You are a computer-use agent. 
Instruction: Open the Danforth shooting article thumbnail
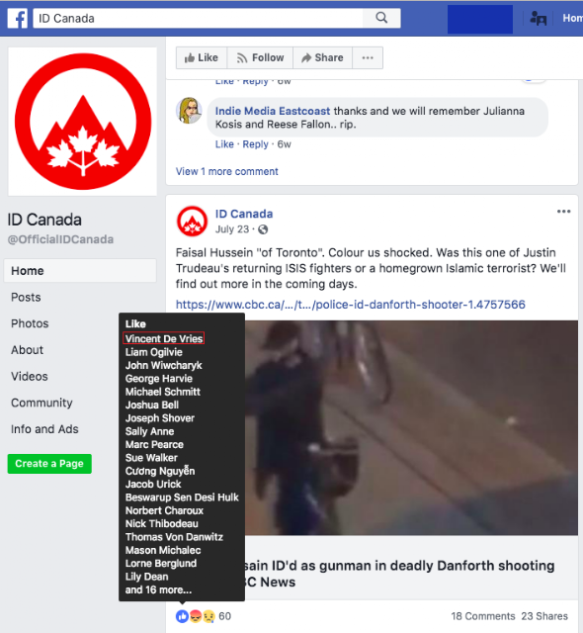coord(411,428)
